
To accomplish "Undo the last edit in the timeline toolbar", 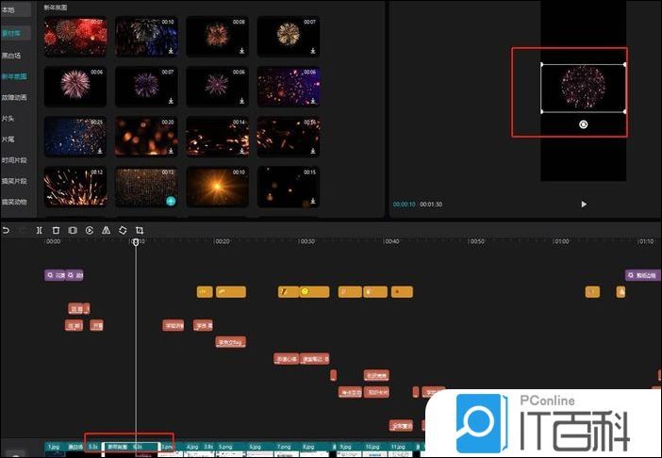I will [6, 230].
